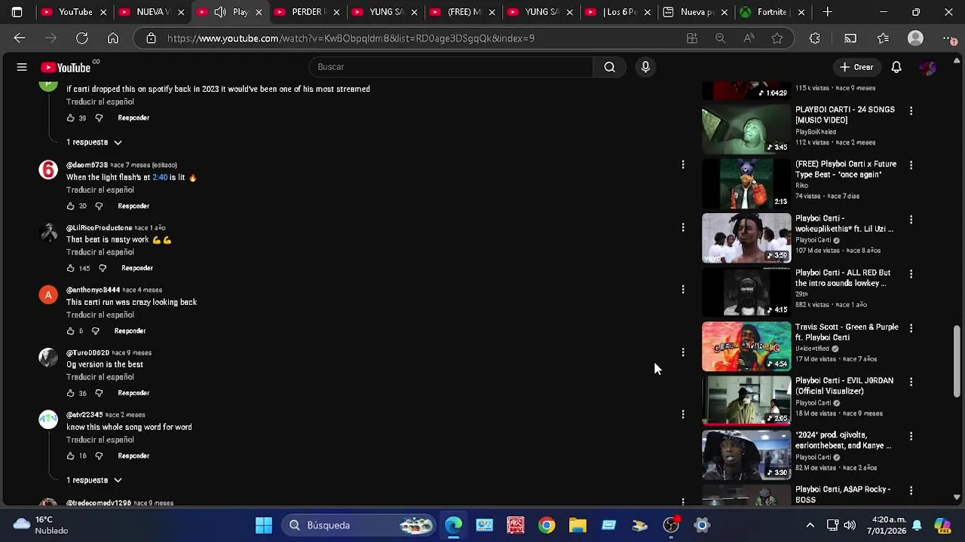Viewport: 965px width, 542px height.
Task: Click the search magnifier button
Action: click(x=609, y=67)
